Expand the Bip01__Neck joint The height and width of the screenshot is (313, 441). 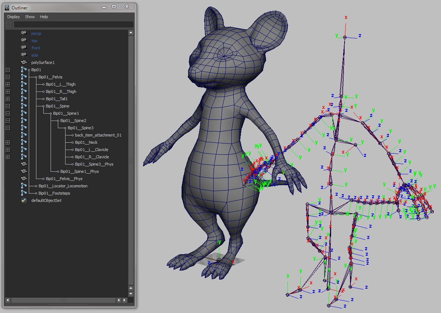[8, 142]
